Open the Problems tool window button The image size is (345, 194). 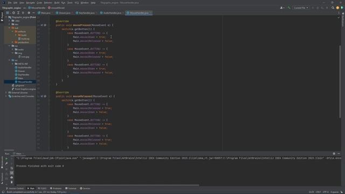pyautogui.click(x=56, y=189)
